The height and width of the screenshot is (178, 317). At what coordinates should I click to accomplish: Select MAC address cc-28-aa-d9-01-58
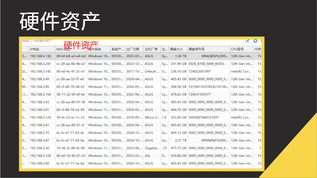(71, 102)
